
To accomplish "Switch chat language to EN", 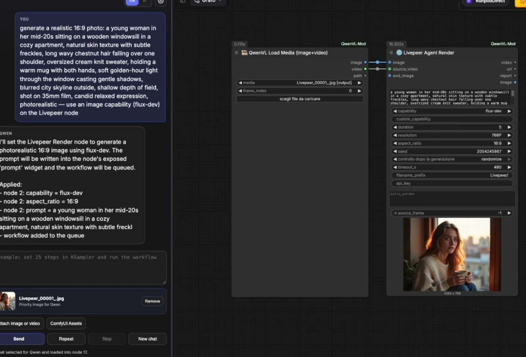I will coord(132,2).
